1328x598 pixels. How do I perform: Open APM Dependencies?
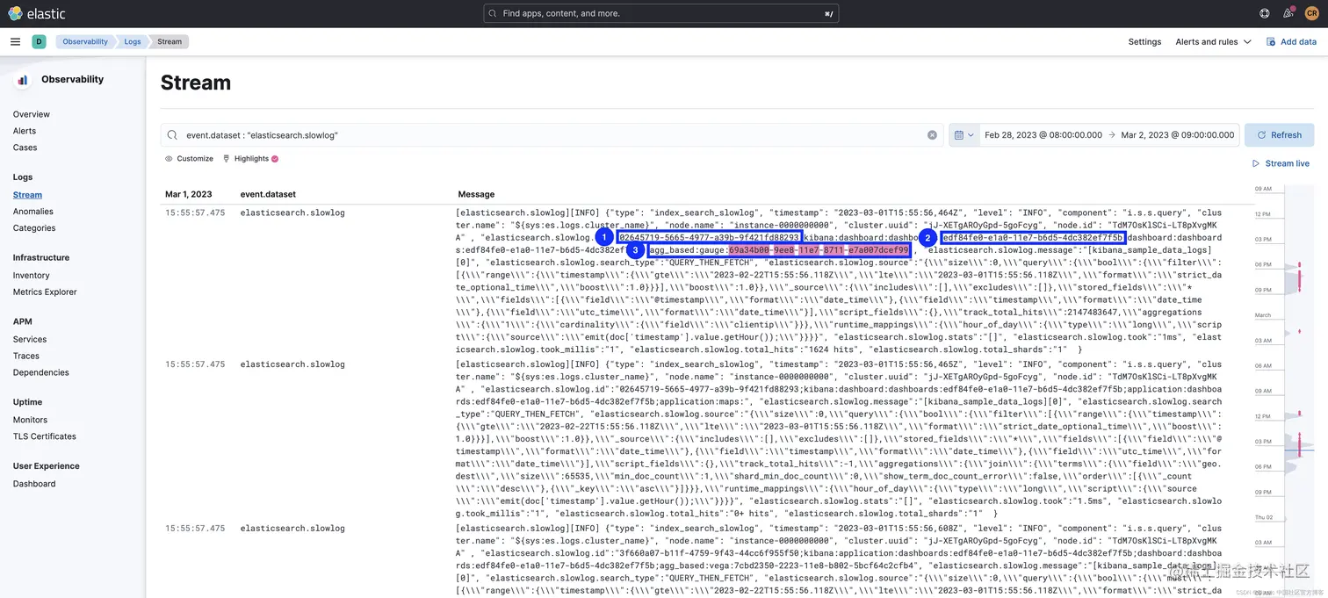click(x=41, y=372)
